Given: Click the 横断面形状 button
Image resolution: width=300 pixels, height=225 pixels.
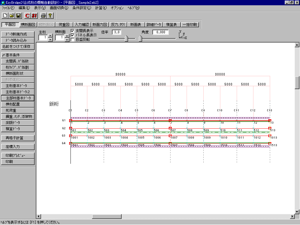Looking at the screenshot, I should tap(18, 74).
